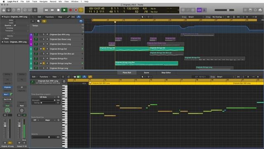Open the Loop Browser icon
Screen dimensions: 264x149
255,10
